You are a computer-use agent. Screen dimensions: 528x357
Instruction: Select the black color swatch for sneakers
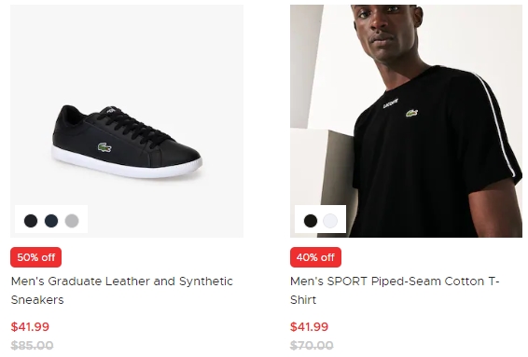[x=31, y=221]
